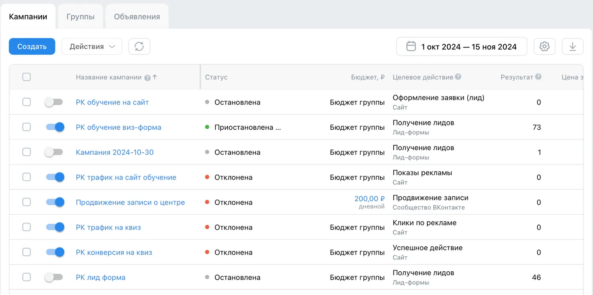Image resolution: width=593 pixels, height=295 pixels.
Task: Check the box for РК трафик на квиз
Action: [x=26, y=227]
